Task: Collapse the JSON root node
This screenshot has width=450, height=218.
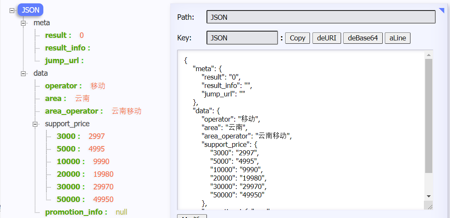Action: (12, 11)
